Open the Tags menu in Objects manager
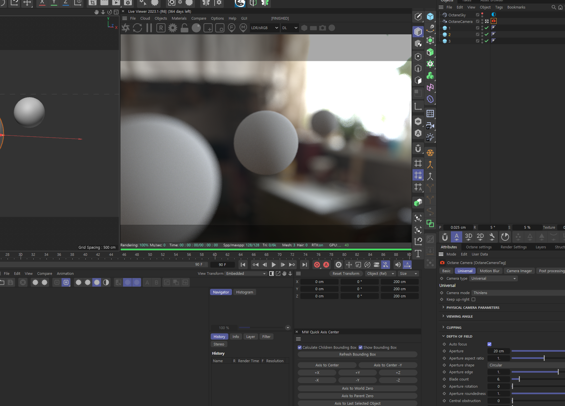565x406 pixels. point(499,7)
